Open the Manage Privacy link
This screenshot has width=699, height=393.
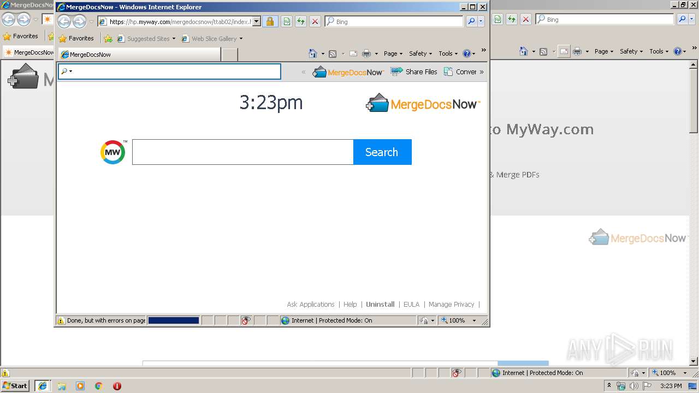point(451,305)
